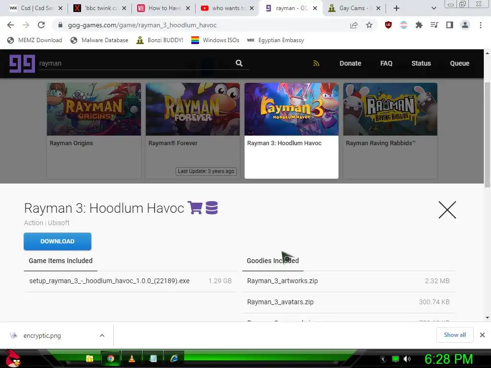Click the purple database stack icon

coord(211,208)
